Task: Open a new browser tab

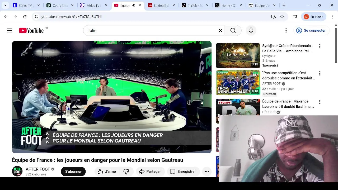Action: [284, 5]
